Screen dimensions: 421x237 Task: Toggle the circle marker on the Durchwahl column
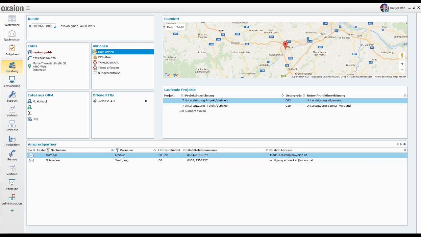185,150
